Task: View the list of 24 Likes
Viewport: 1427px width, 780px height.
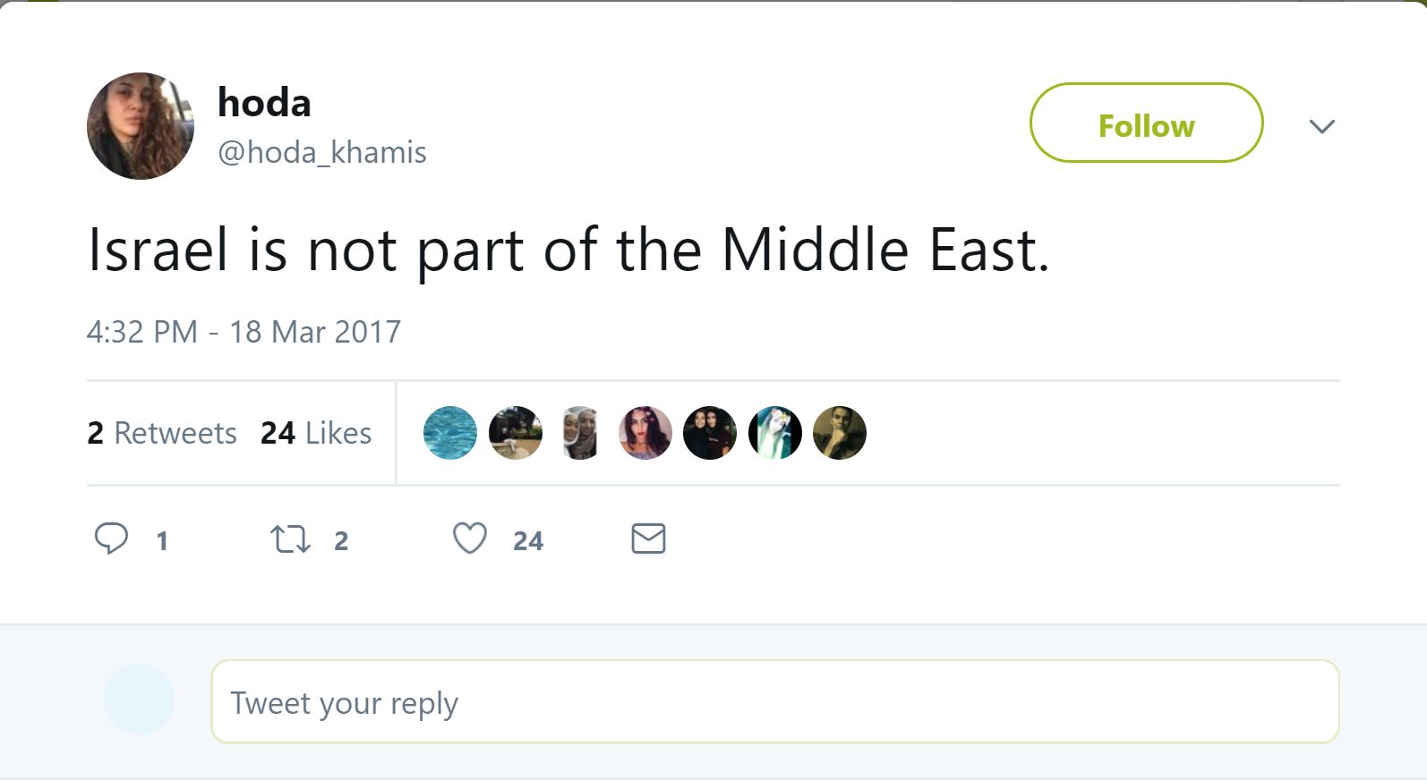Action: (316, 433)
